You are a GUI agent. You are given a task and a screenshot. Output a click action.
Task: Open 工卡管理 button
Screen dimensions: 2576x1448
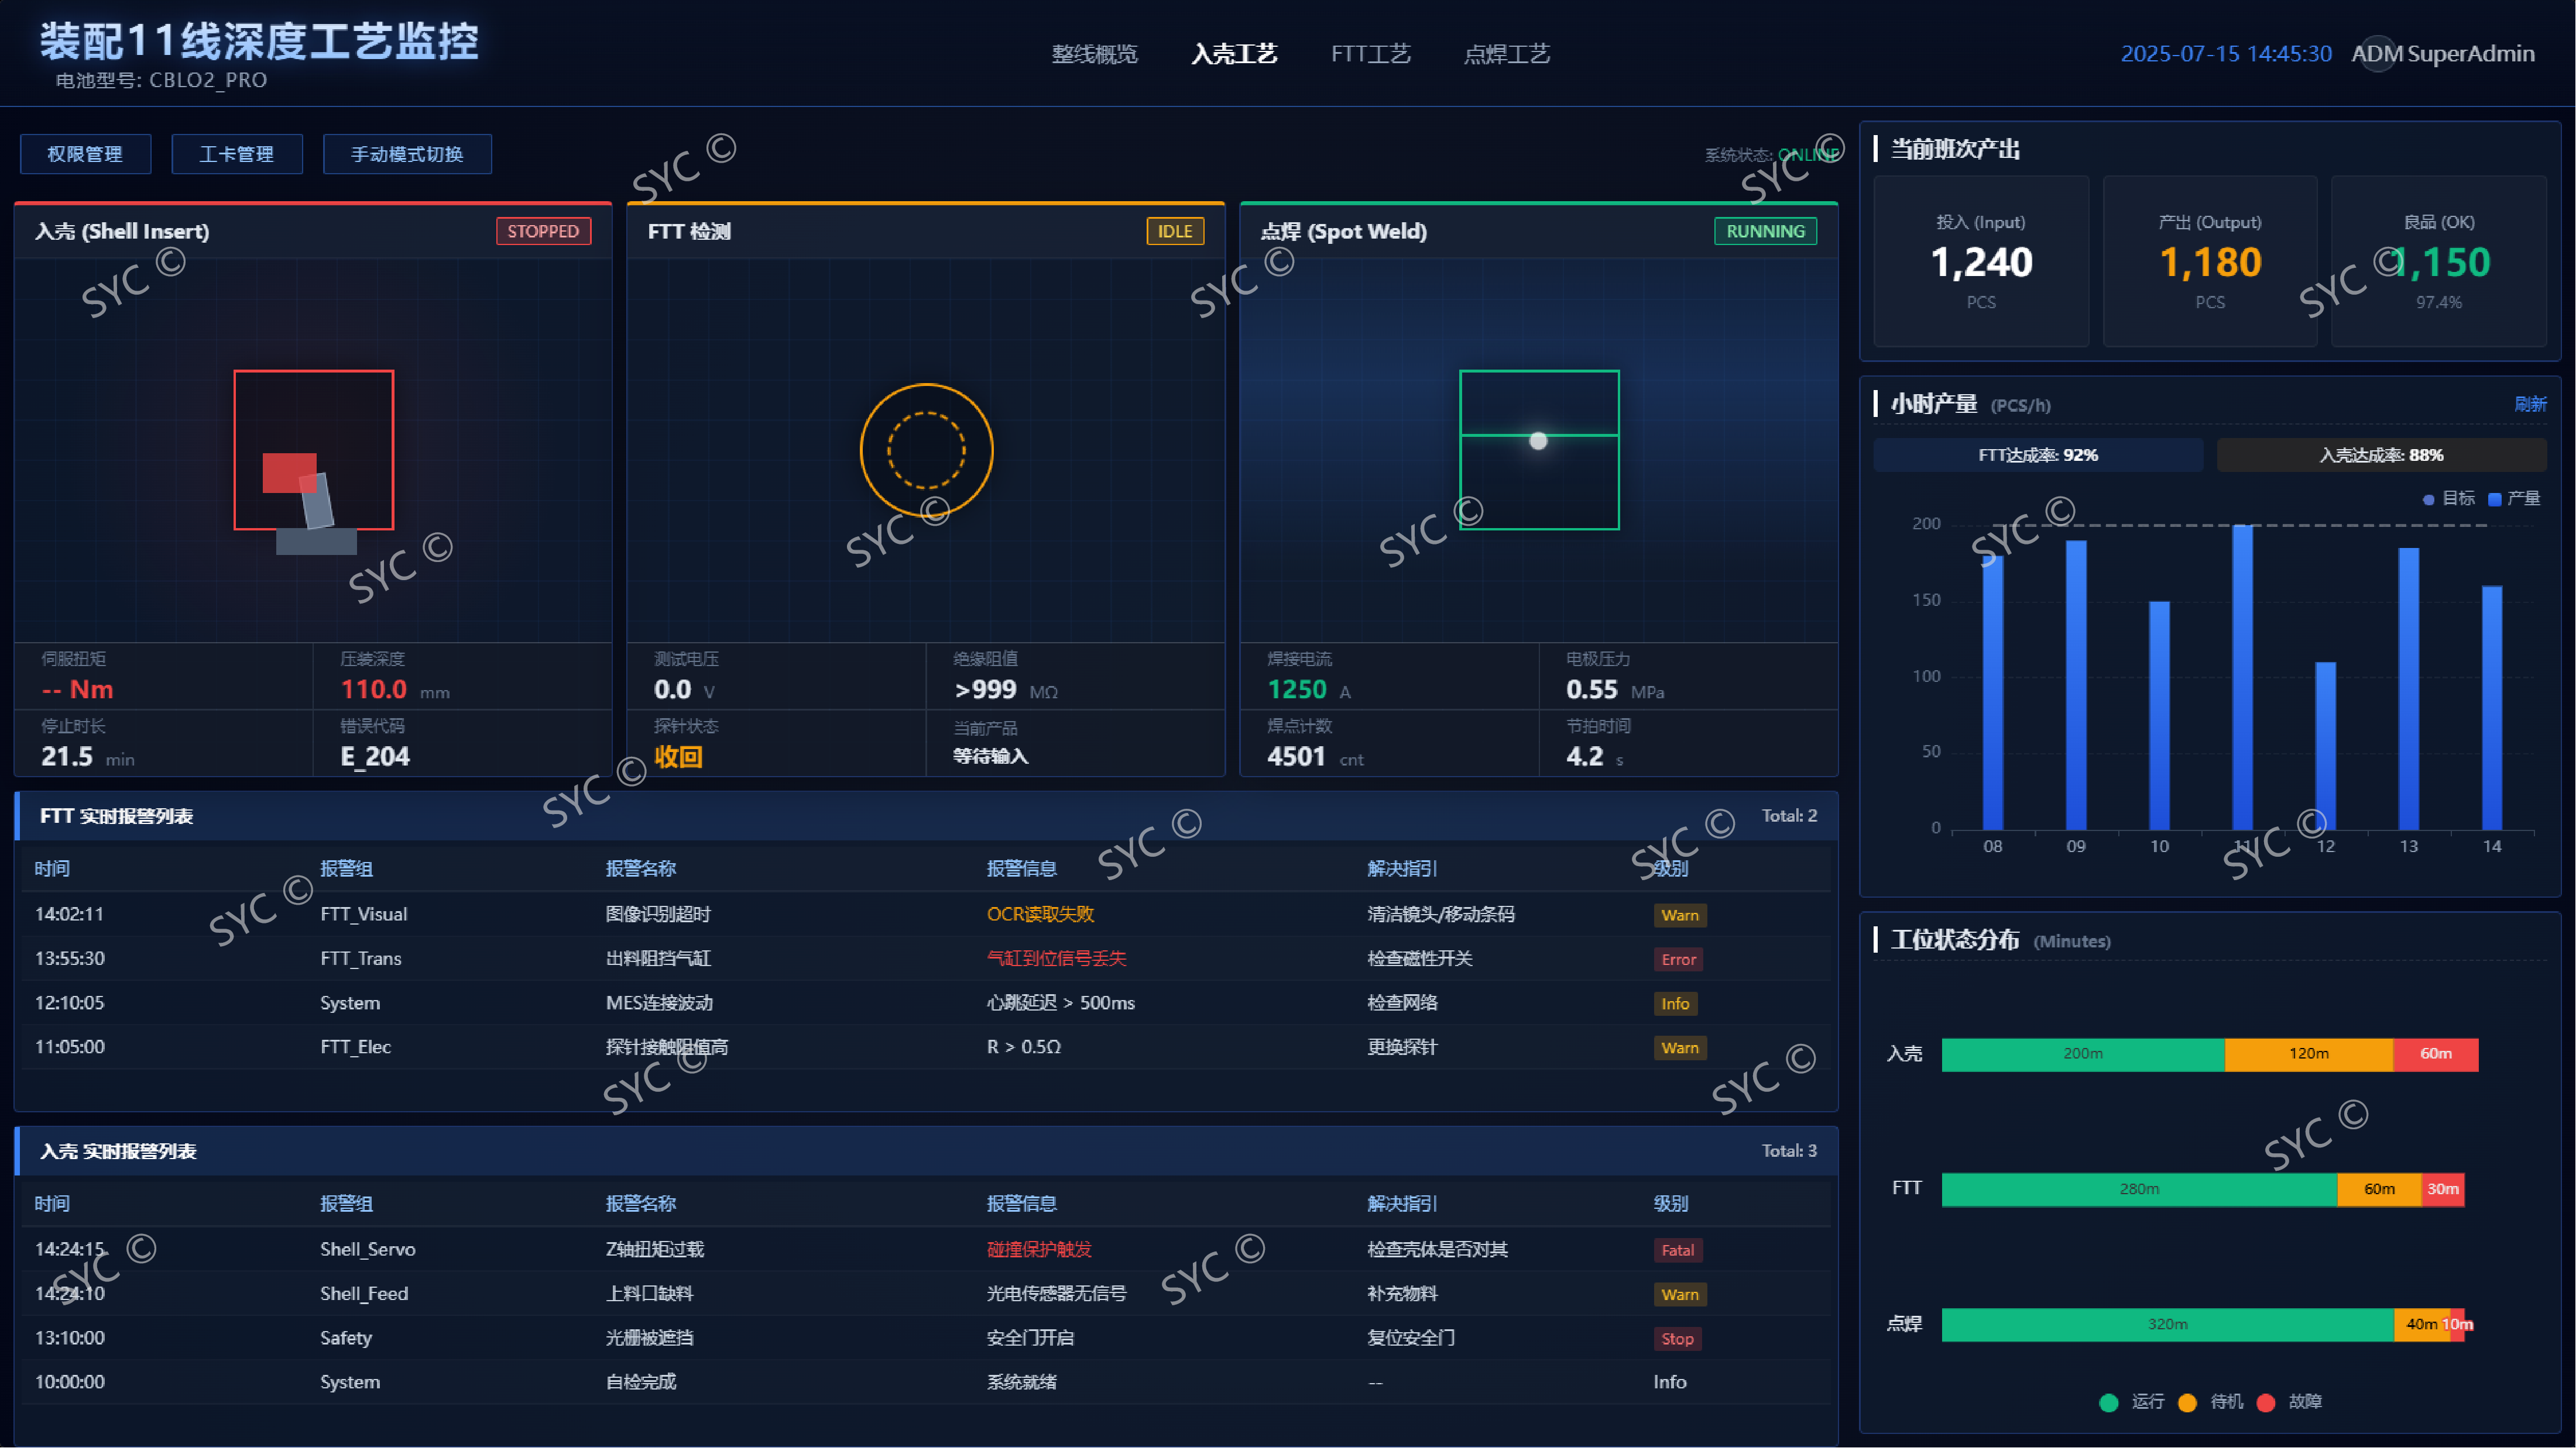(237, 154)
